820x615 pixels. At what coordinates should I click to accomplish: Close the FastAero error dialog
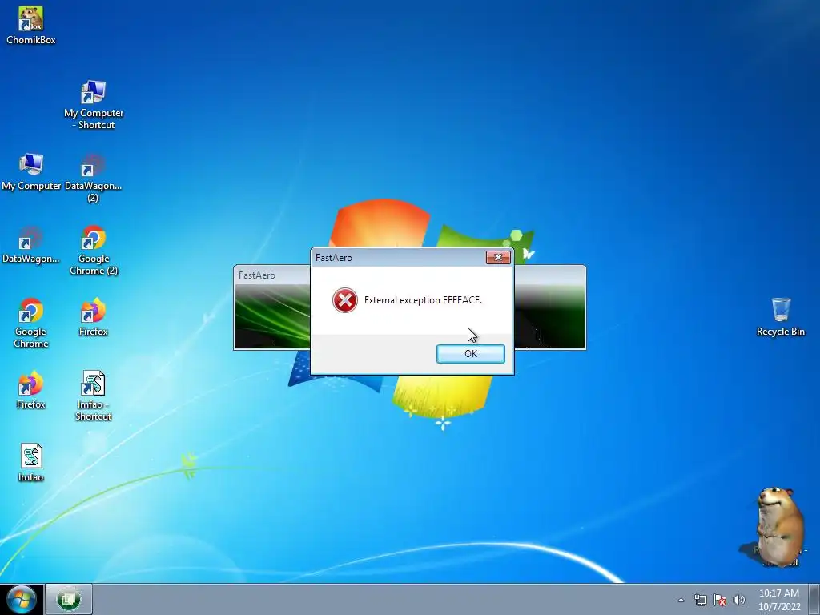click(498, 257)
